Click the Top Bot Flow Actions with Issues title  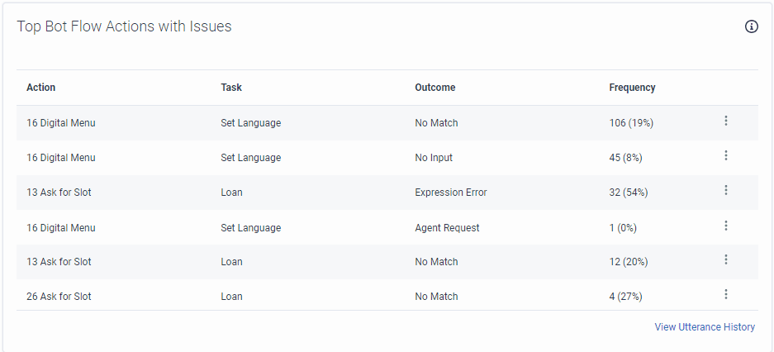[x=124, y=26]
